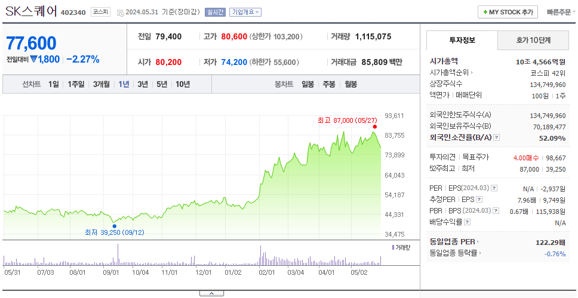Click the 최저 39,250 (09/12) chart label
The image size is (578, 298).
coord(115,232)
